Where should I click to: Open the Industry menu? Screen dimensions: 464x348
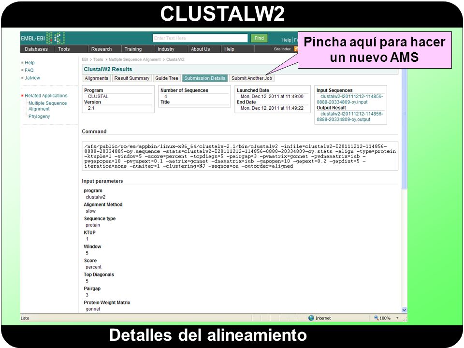point(166,49)
